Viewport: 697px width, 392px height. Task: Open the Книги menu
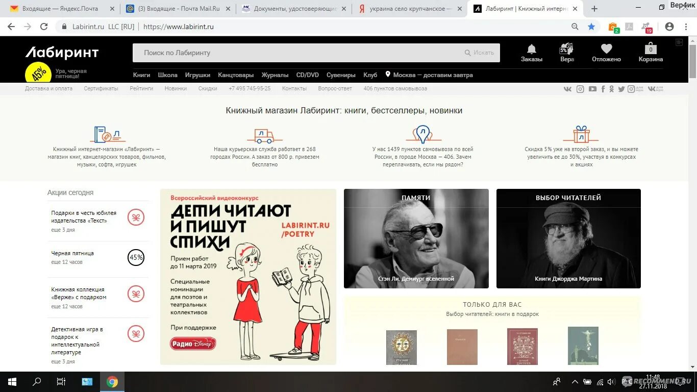pyautogui.click(x=141, y=75)
